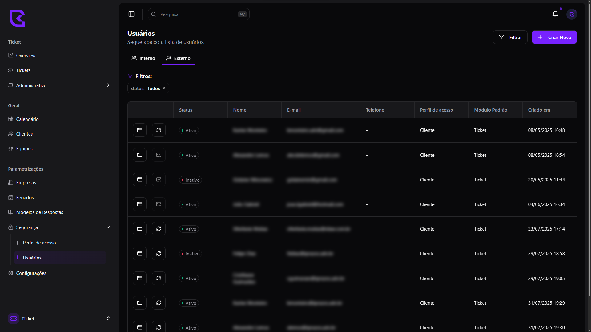Viewport: 591px width, 332px height.
Task: Click mail icon in 04/06/2025 row
Action: click(159, 204)
